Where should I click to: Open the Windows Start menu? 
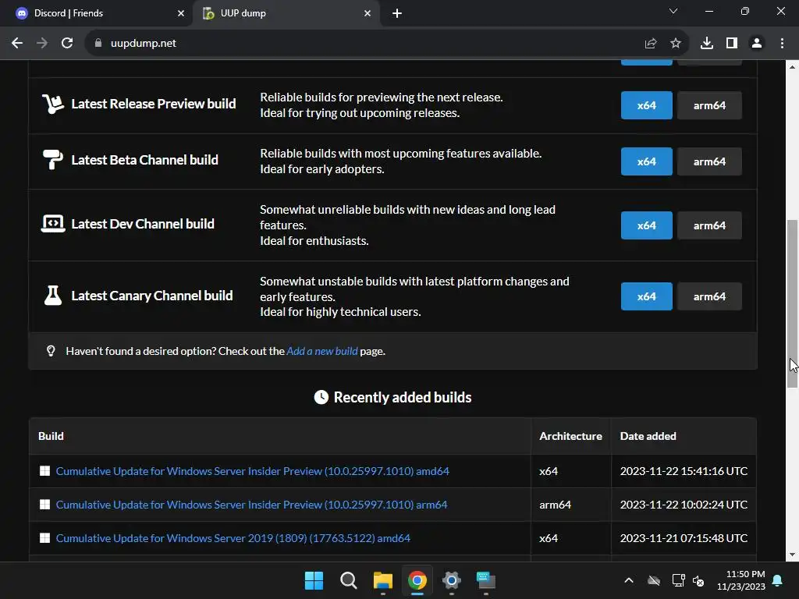click(314, 580)
